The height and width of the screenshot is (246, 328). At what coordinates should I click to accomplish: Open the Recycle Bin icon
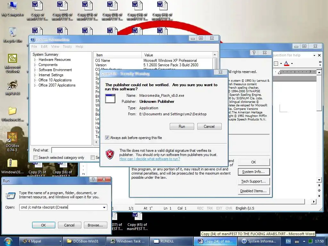(12, 35)
